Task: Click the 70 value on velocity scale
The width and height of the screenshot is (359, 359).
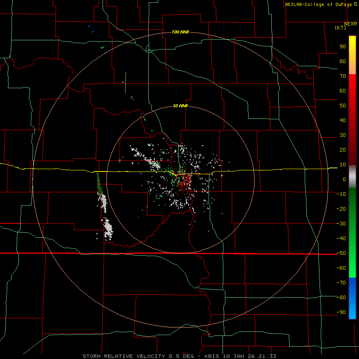Action: pos(343,76)
